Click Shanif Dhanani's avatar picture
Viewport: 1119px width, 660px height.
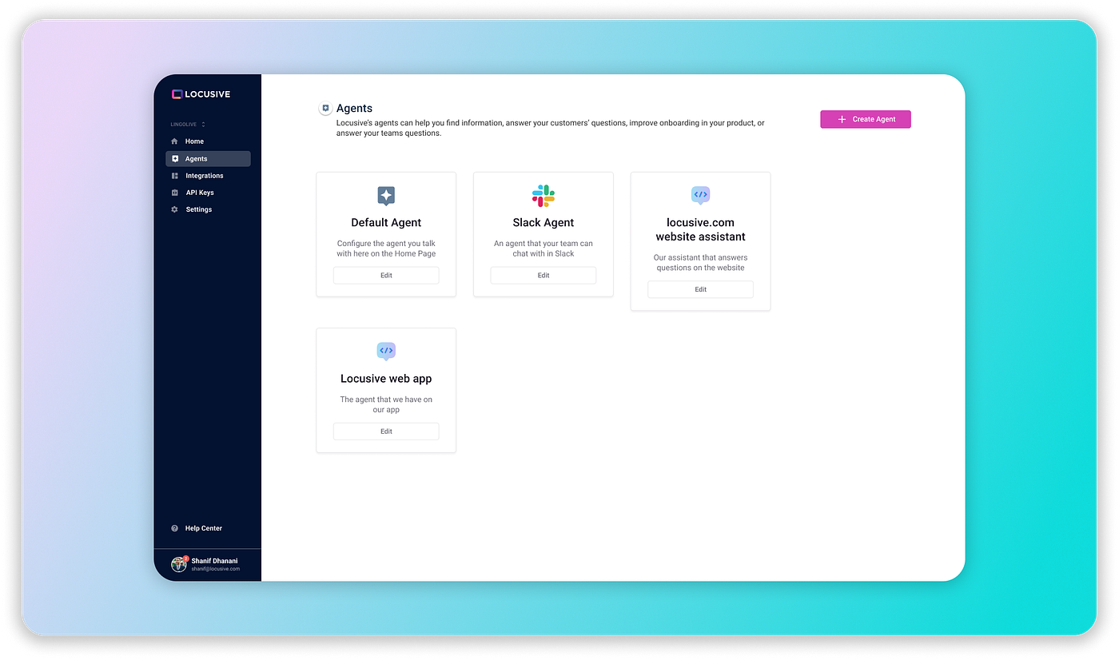click(x=179, y=564)
